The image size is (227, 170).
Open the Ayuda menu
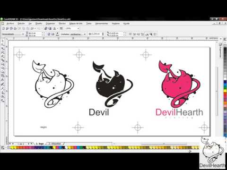[x=126, y=24]
